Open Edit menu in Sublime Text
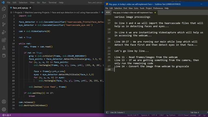208x117 pixels. click(111, 8)
